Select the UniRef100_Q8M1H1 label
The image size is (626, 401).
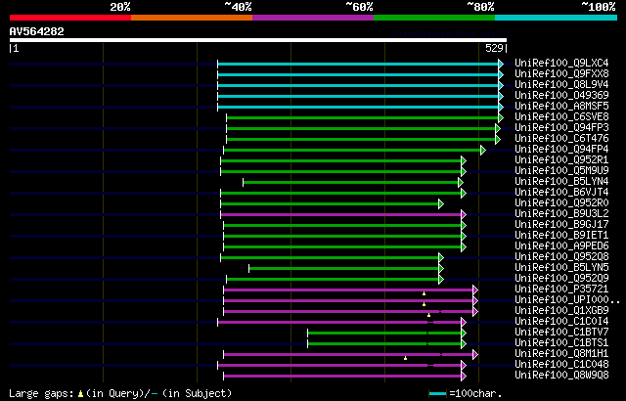coord(561,353)
